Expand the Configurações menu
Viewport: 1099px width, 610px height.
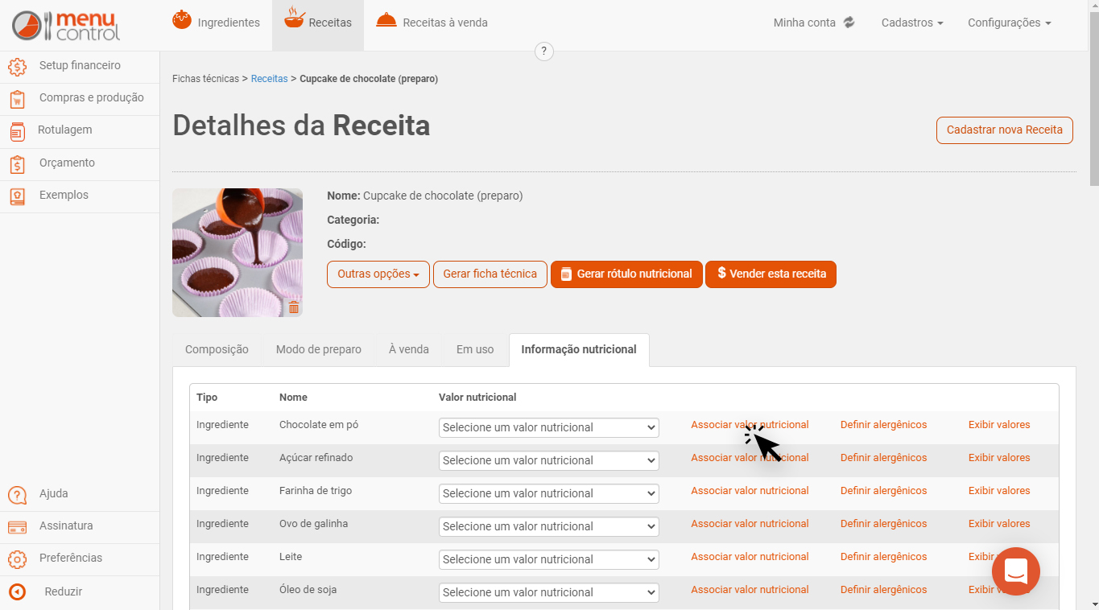pos(1010,23)
